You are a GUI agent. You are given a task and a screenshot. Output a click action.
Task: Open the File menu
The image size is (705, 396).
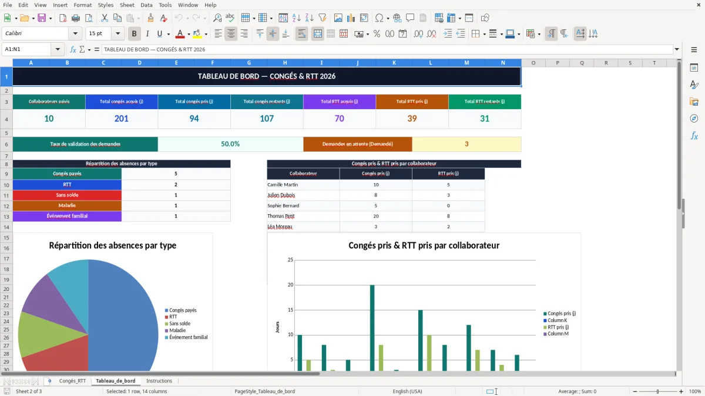pyautogui.click(x=8, y=5)
